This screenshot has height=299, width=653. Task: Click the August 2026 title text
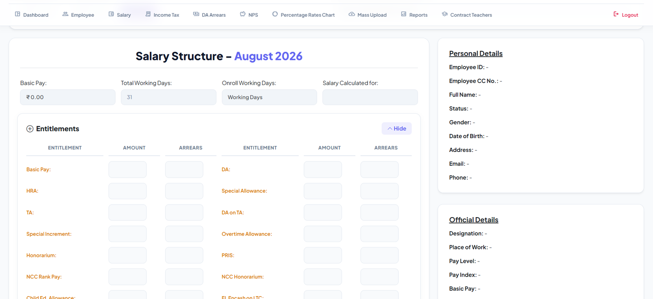pyautogui.click(x=268, y=56)
